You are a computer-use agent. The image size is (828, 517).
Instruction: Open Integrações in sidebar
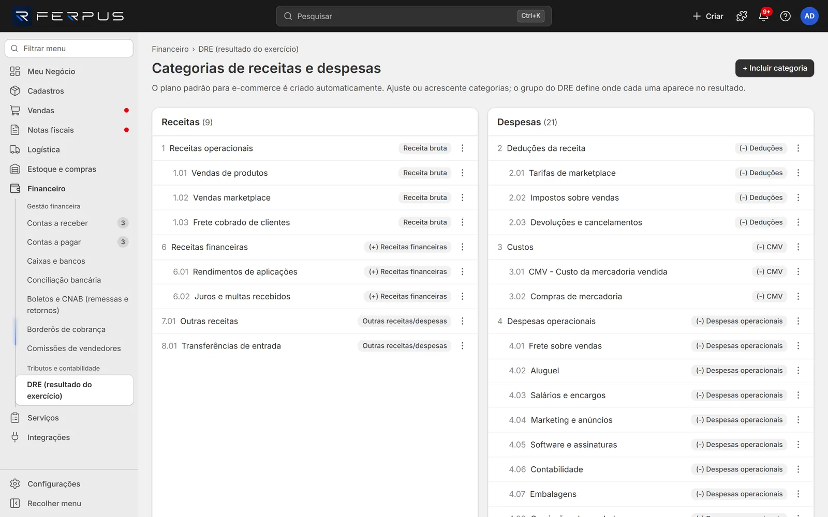click(69, 437)
